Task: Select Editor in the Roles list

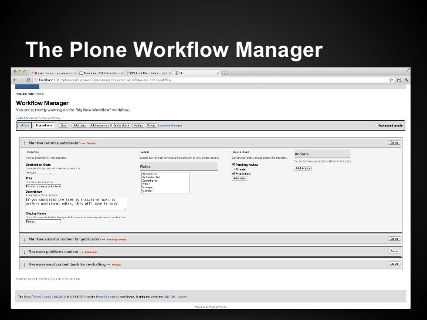Action: 146,184
